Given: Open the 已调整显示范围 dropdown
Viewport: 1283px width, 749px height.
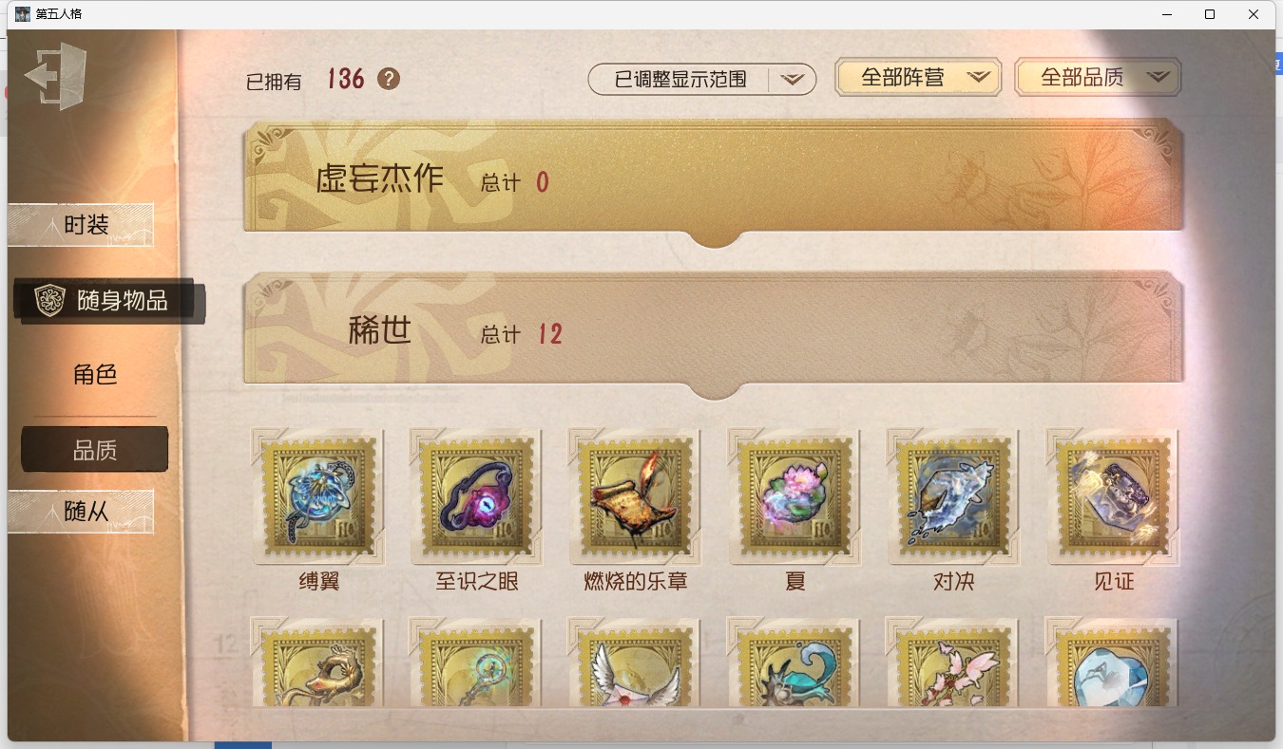Looking at the screenshot, I should click(x=702, y=80).
